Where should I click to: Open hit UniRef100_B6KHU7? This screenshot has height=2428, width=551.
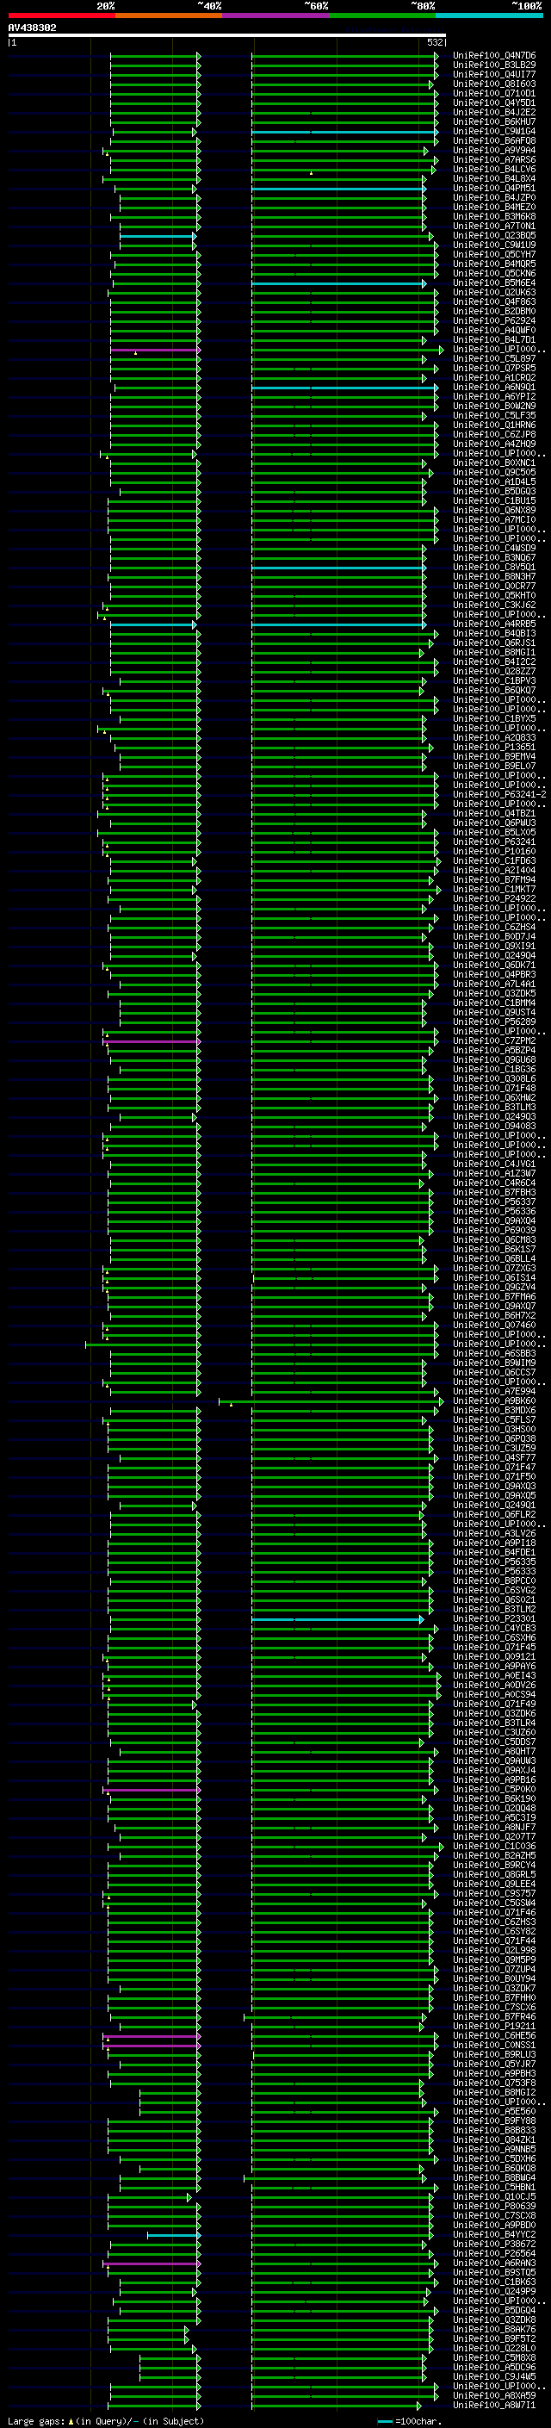tap(494, 121)
